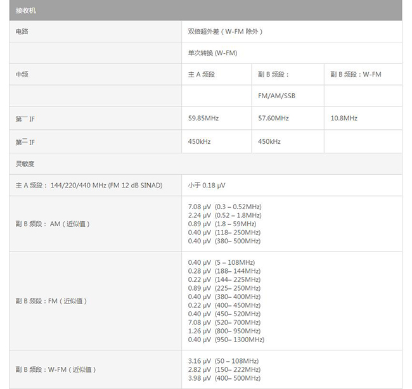Click the 59.85MHz first IF value
The height and width of the screenshot is (389, 412).
pos(203,118)
